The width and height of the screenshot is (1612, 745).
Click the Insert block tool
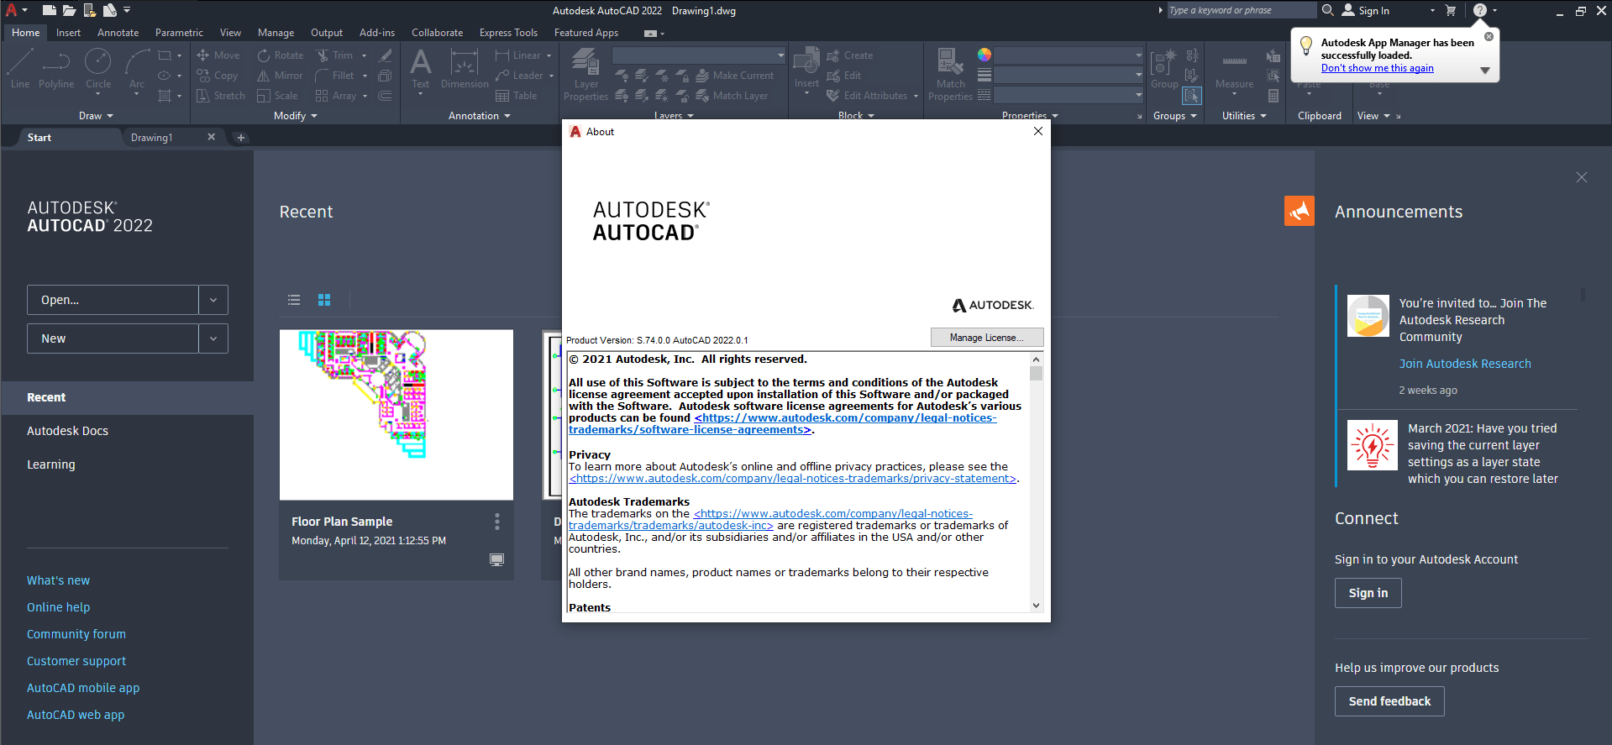tap(806, 67)
